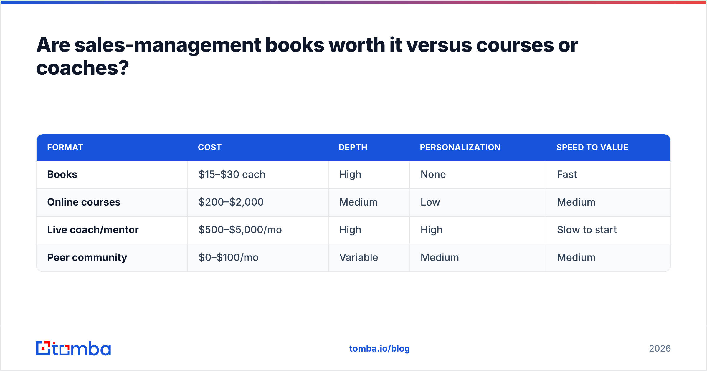
Task: Open the tomba.io/blog link
Action: pos(379,349)
